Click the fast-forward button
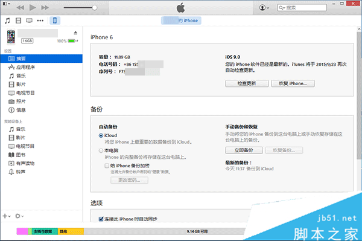This screenshot has width=362, height=241. [x=45, y=8]
